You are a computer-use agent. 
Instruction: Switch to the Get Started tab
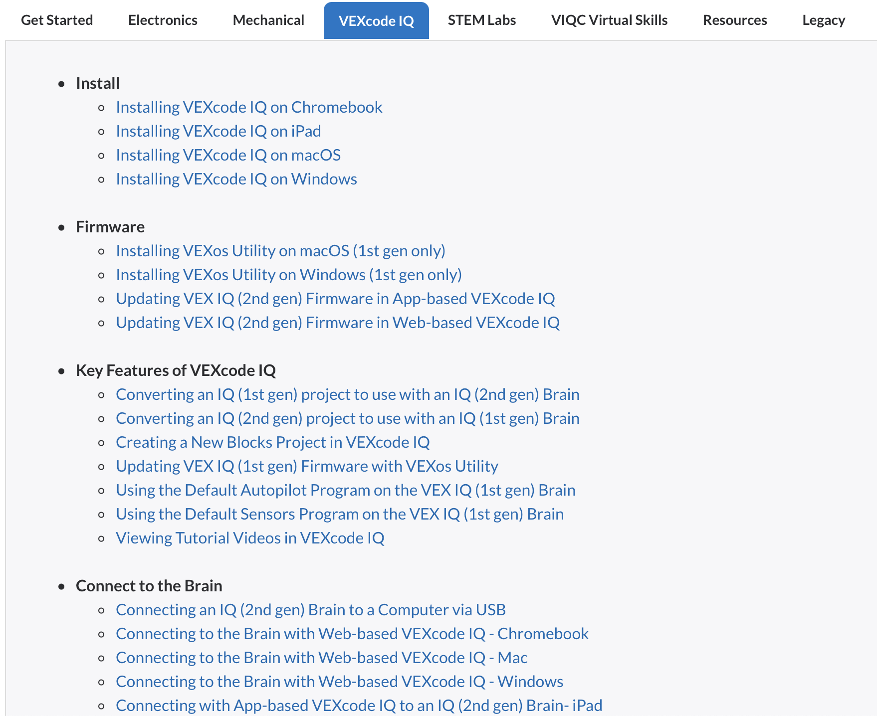coord(57,20)
